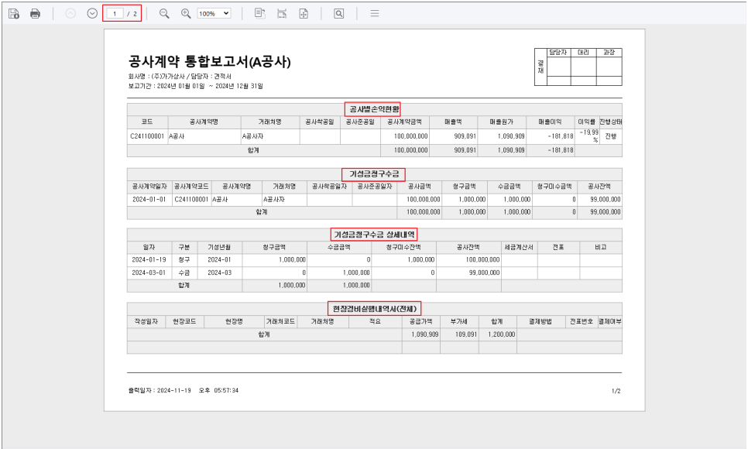Image resolution: width=748 pixels, height=449 pixels.
Task: Click the 부가세 column header
Action: pyautogui.click(x=459, y=321)
